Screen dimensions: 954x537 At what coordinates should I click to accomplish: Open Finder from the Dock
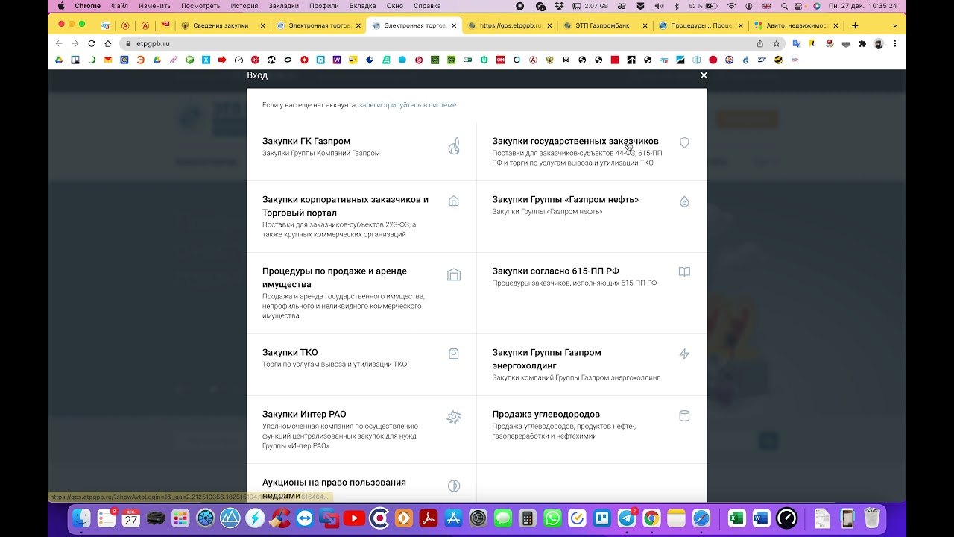pyautogui.click(x=81, y=518)
